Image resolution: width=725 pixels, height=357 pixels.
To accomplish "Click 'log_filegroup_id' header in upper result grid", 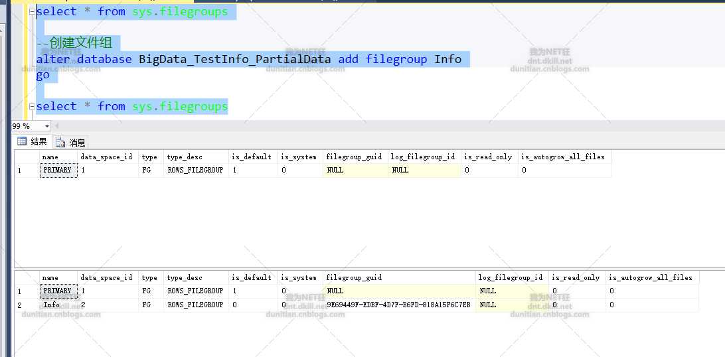I will click(x=424, y=157).
